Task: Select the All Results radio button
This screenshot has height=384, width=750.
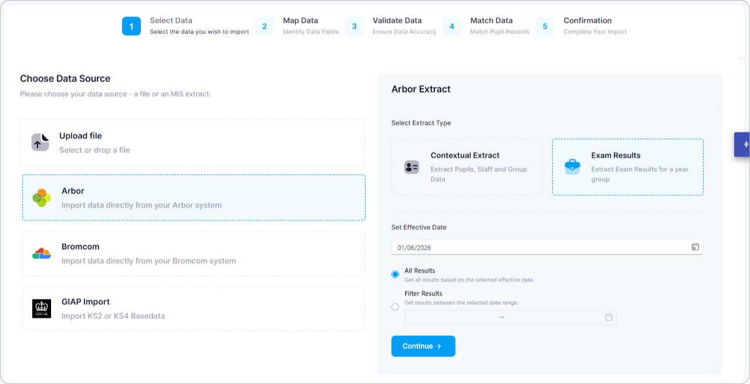Action: pyautogui.click(x=395, y=274)
